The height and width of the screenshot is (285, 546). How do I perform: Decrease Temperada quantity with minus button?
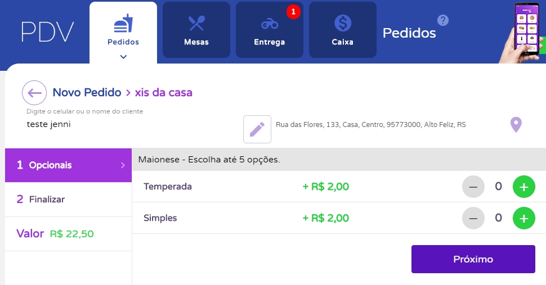point(473,187)
